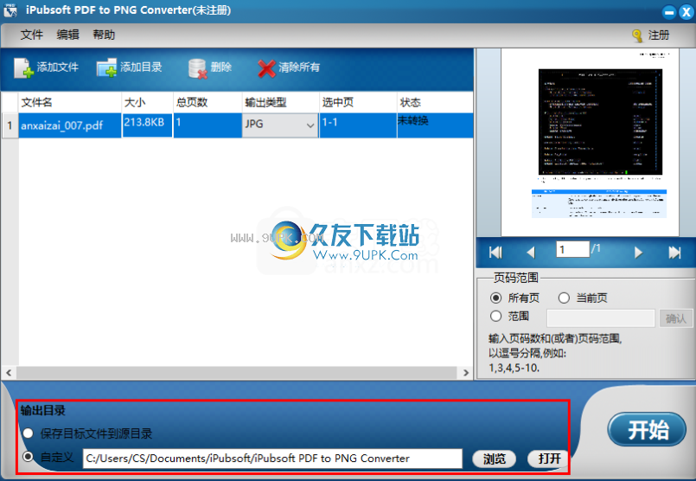Click the 输出类型 column header

(280, 103)
